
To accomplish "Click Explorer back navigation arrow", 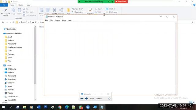I will (x=3, y=22).
